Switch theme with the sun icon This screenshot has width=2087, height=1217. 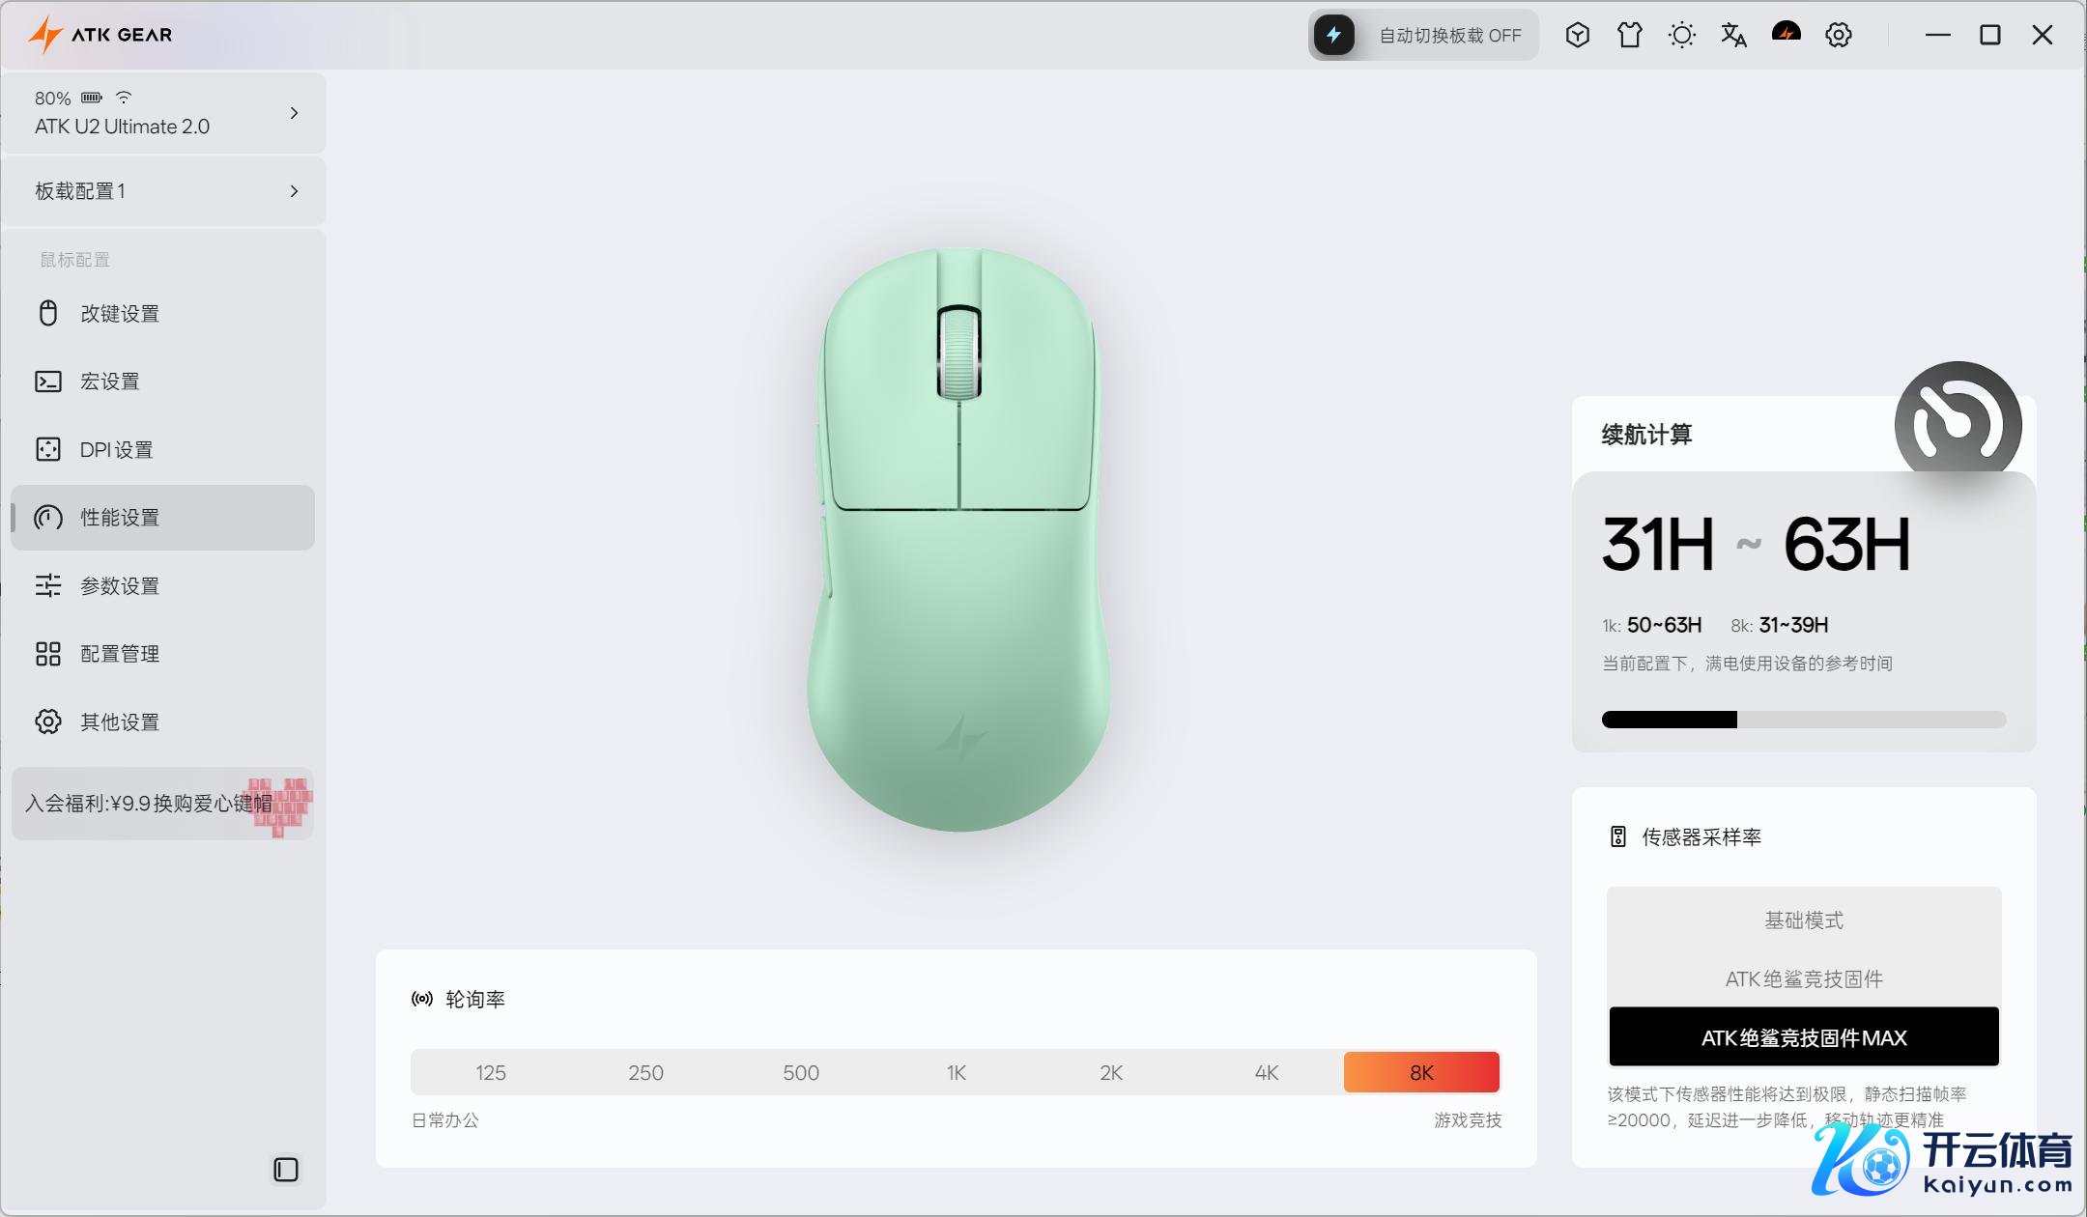coord(1681,36)
